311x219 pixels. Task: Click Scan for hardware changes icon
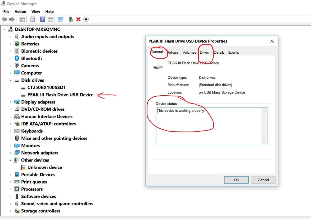(61, 19)
